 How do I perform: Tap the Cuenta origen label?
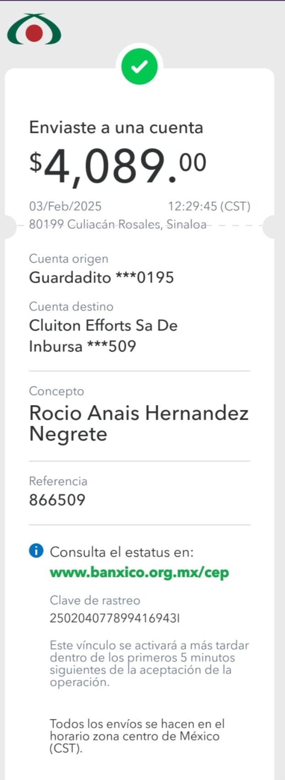pyautogui.click(x=69, y=259)
